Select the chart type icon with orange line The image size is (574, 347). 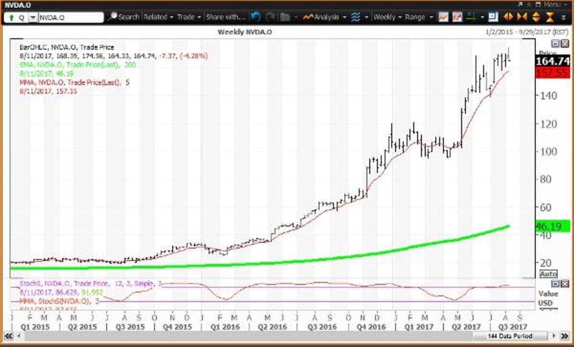click(443, 17)
